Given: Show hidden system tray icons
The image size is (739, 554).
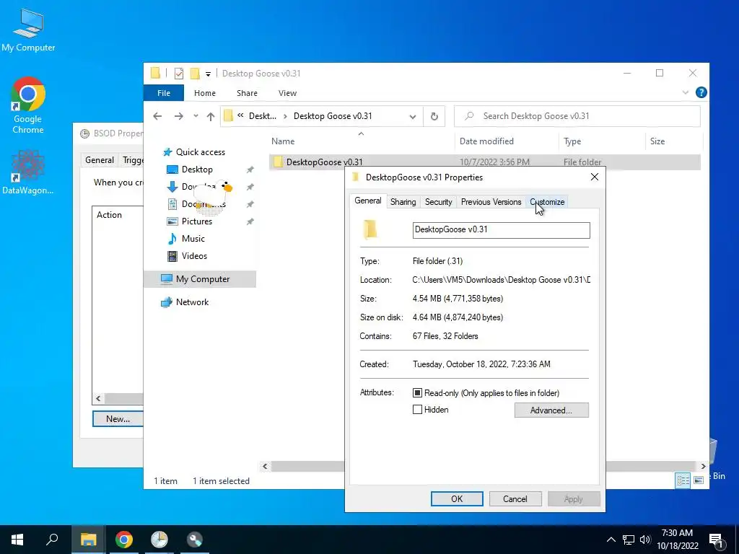Looking at the screenshot, I should point(611,540).
